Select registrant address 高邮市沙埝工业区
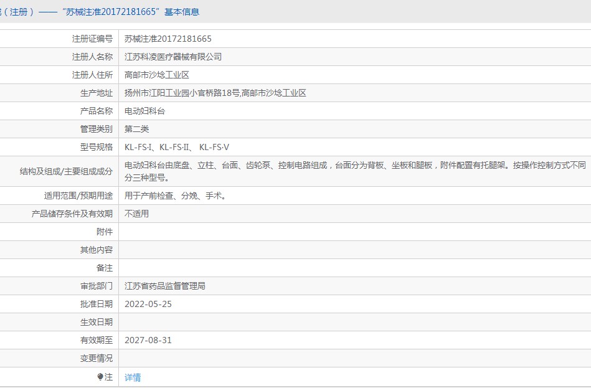This screenshot has width=591, height=388. pos(157,75)
